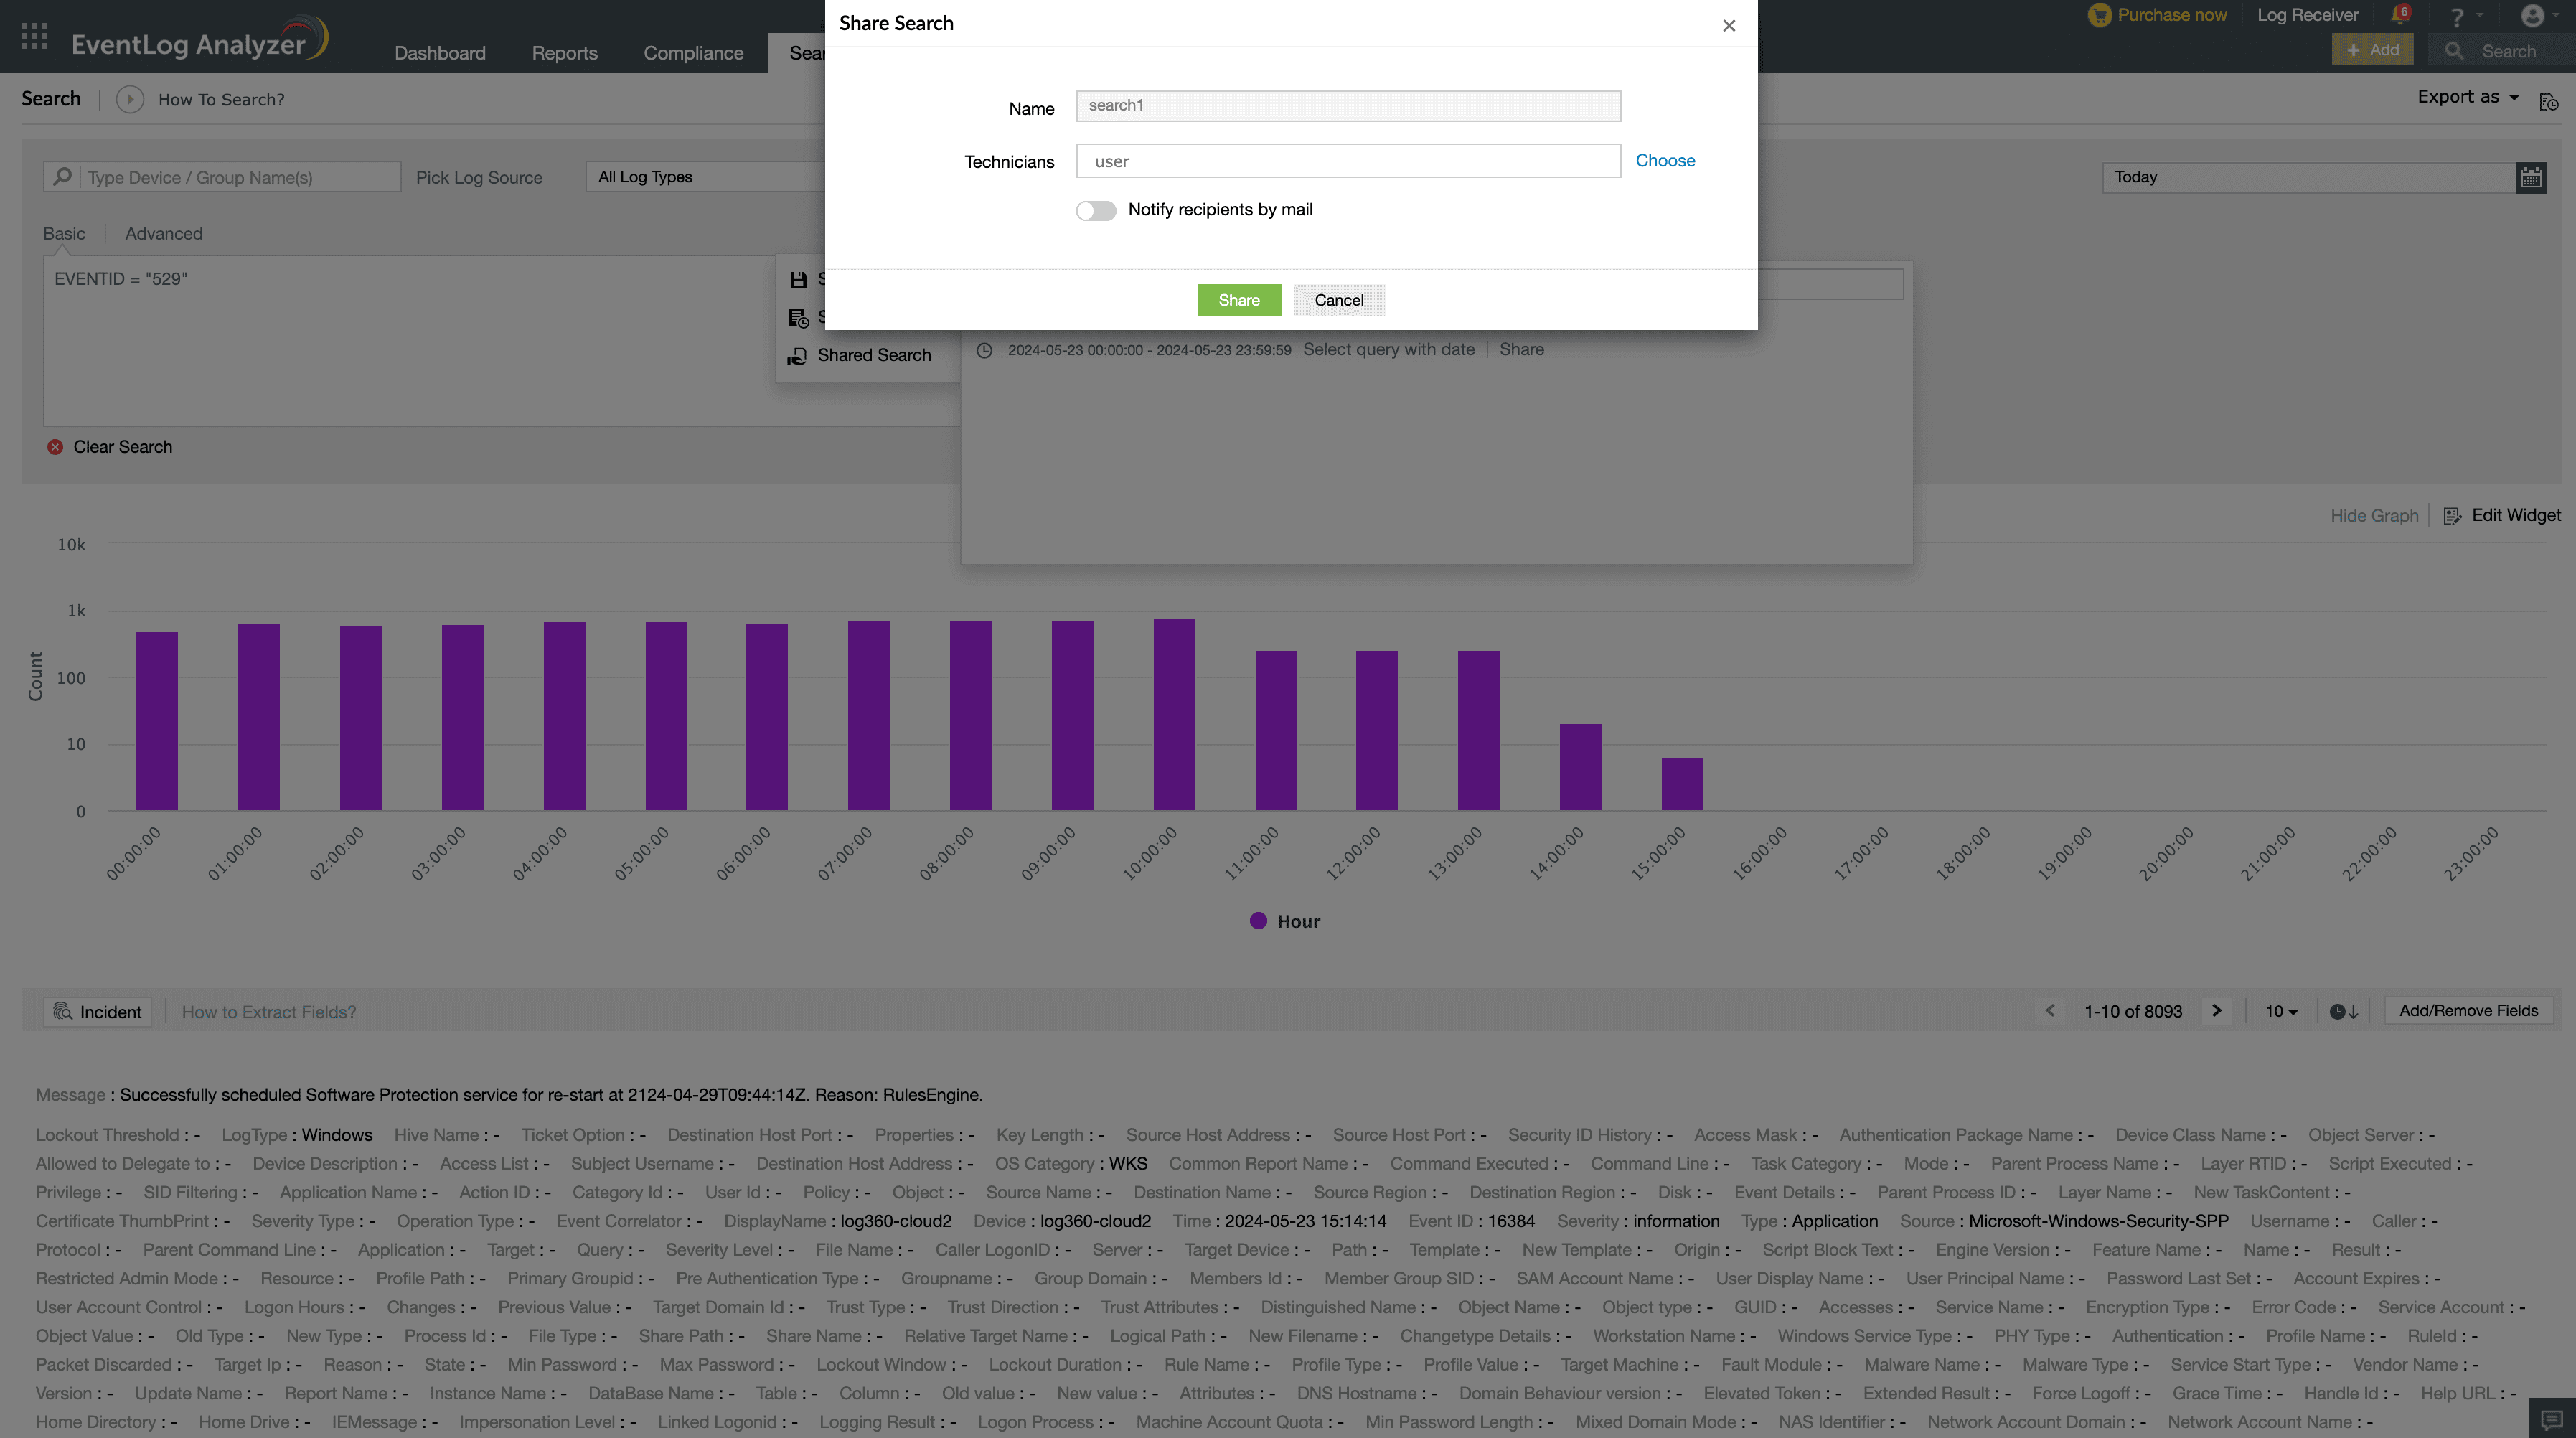The width and height of the screenshot is (2576, 1438).
Task: Click the sort by time icon
Action: coord(2343,1011)
